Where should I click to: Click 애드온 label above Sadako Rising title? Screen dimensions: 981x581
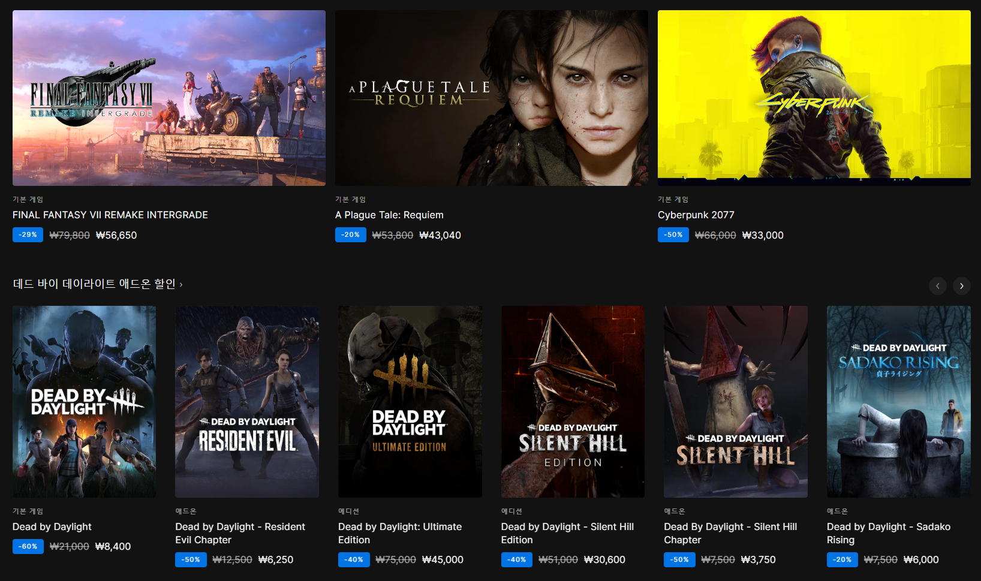point(837,511)
